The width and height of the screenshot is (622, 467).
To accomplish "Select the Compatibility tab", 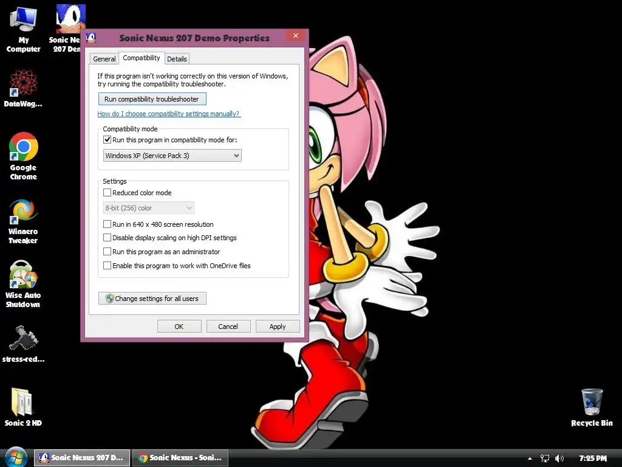I will pos(141,58).
